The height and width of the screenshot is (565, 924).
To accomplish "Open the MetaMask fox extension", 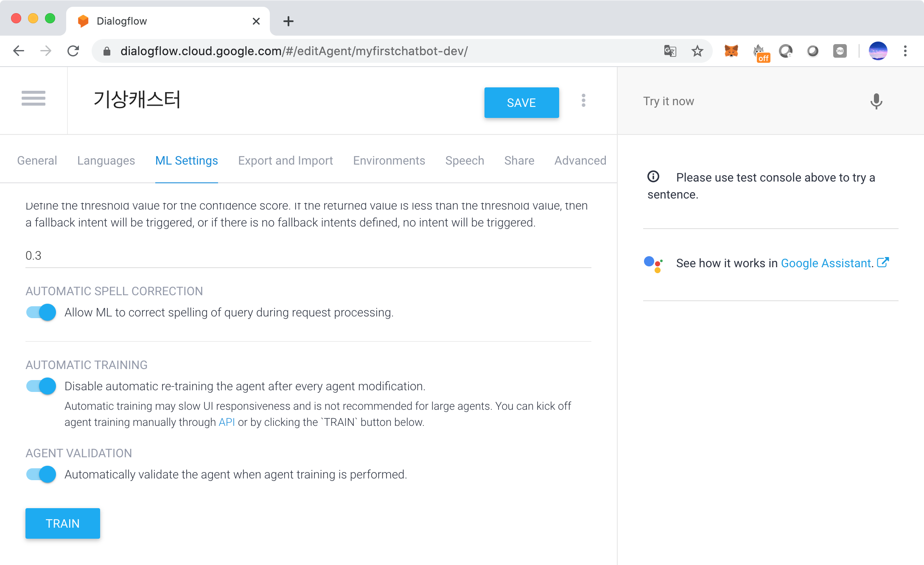I will click(731, 51).
